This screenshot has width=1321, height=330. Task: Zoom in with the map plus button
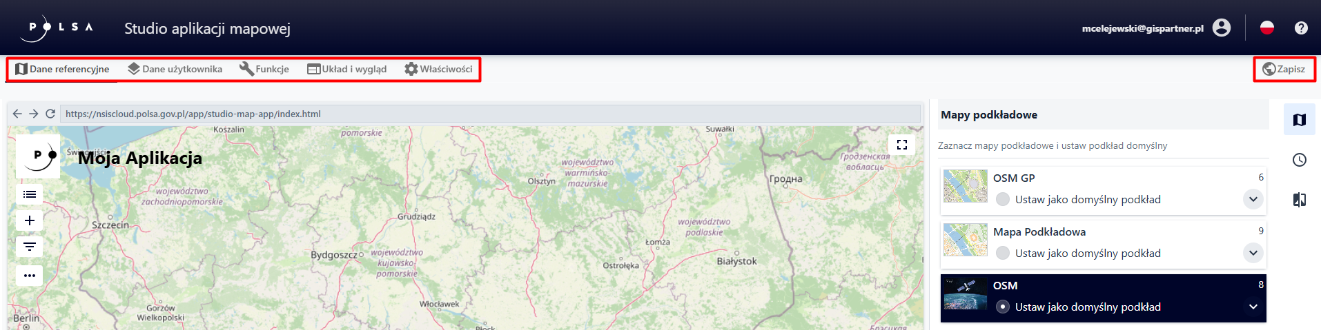pos(30,220)
